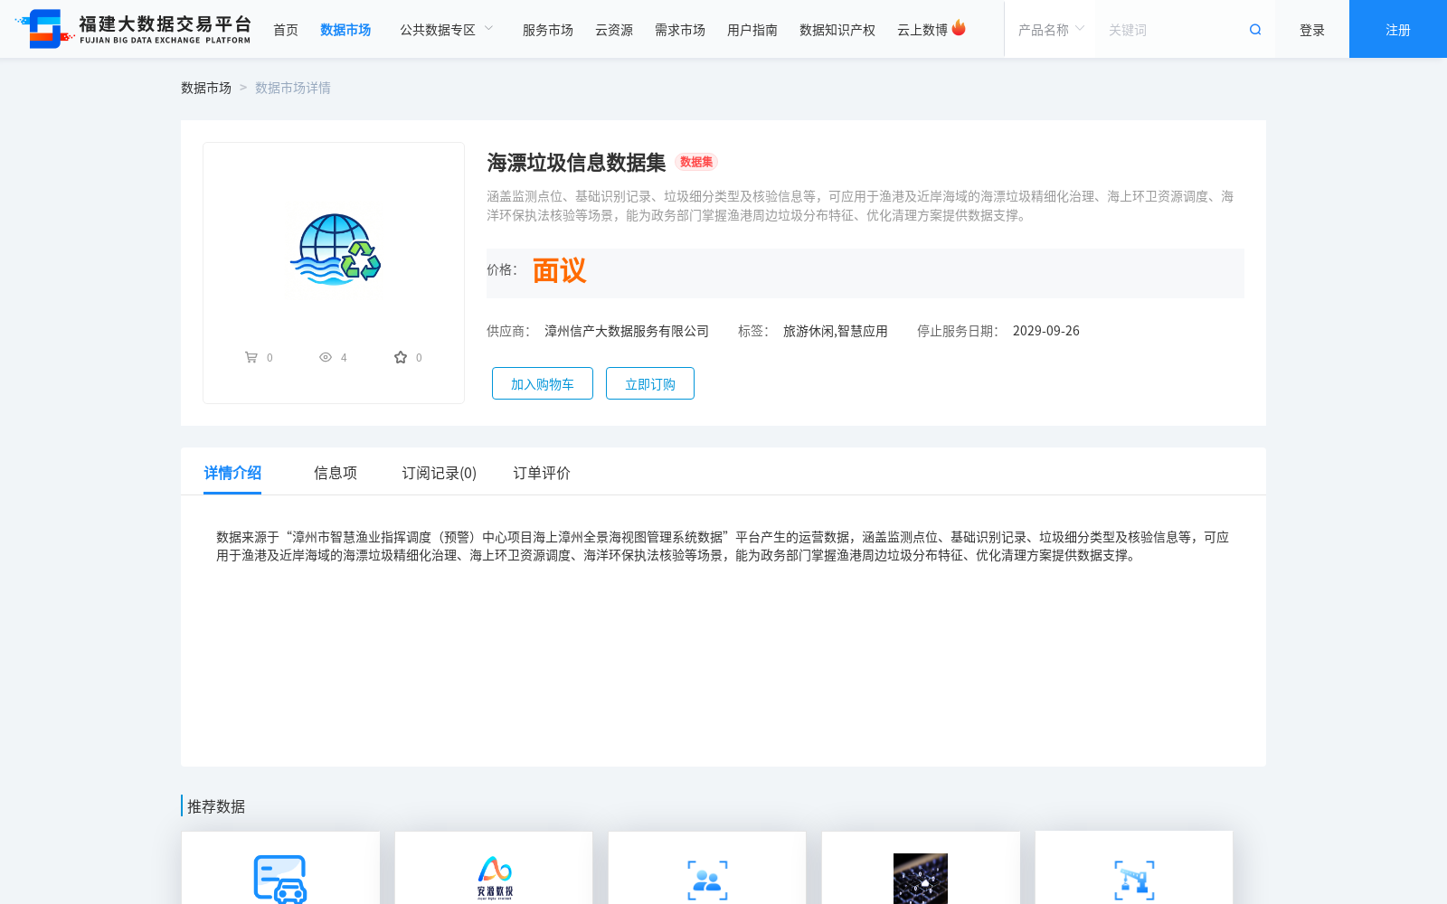
Task: Click the globe recycling dataset image
Action: pos(336,250)
